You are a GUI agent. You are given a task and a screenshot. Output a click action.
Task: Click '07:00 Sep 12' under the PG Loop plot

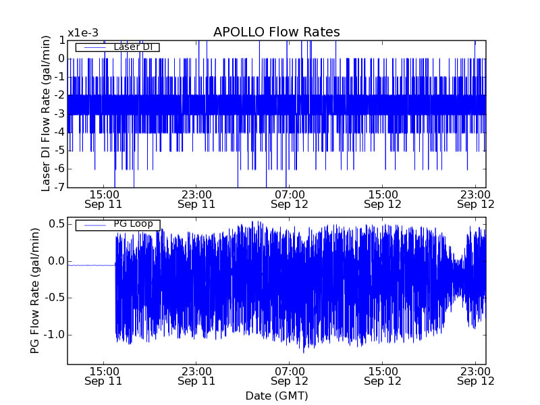[290, 377]
